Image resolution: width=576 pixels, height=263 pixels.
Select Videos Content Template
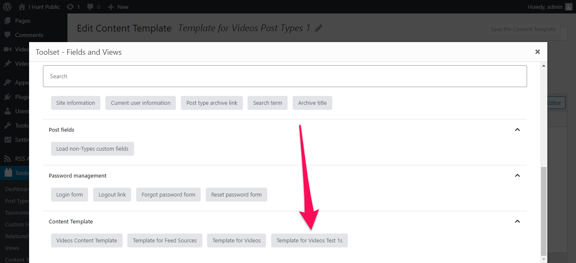(x=86, y=240)
